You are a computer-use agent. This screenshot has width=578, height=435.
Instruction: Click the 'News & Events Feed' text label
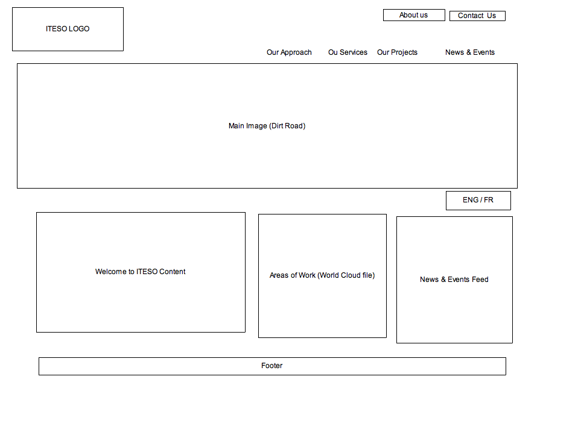(454, 280)
